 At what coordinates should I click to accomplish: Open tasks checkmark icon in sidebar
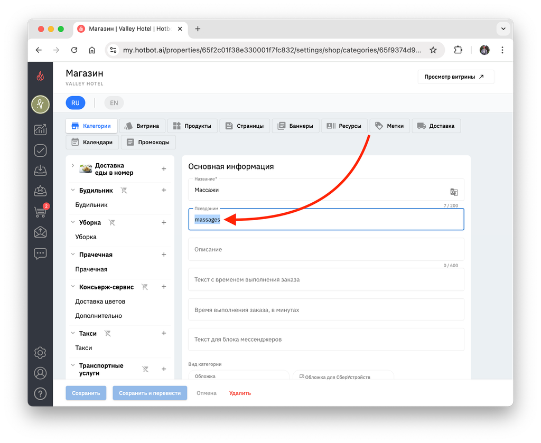coord(40,150)
